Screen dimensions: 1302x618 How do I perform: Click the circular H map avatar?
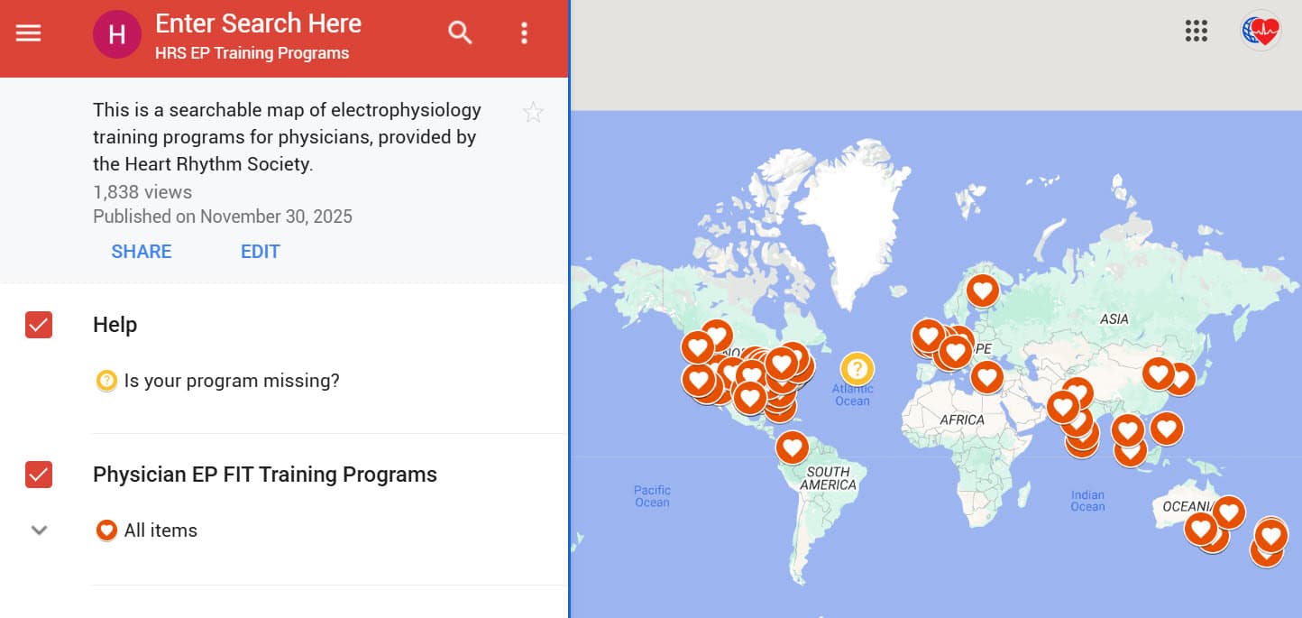[117, 32]
